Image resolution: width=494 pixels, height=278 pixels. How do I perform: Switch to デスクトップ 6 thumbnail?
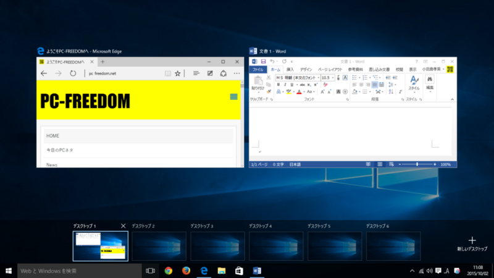pyautogui.click(x=393, y=246)
